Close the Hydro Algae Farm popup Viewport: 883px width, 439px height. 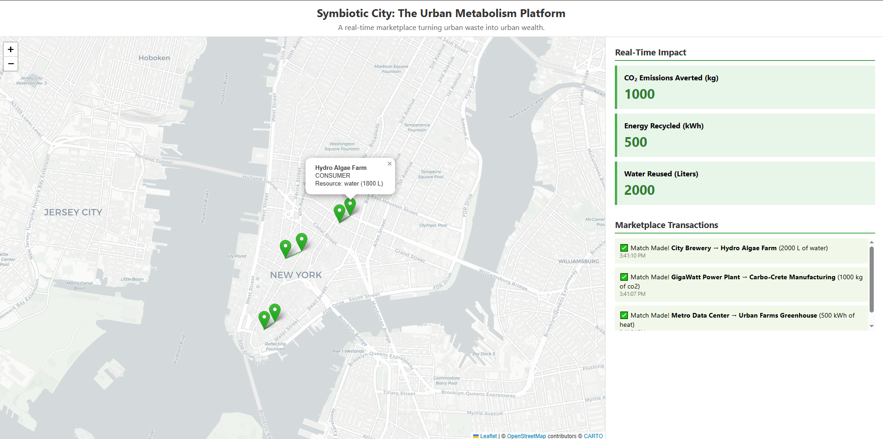click(x=390, y=164)
